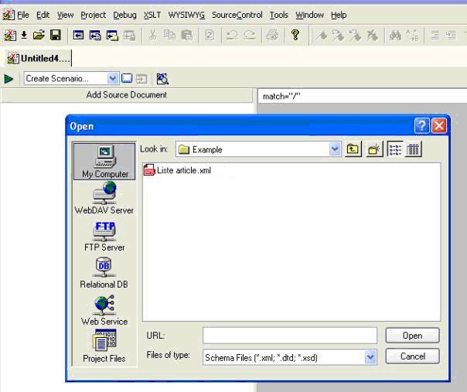
Task: Click the Open file folder icon
Action: [x=39, y=36]
